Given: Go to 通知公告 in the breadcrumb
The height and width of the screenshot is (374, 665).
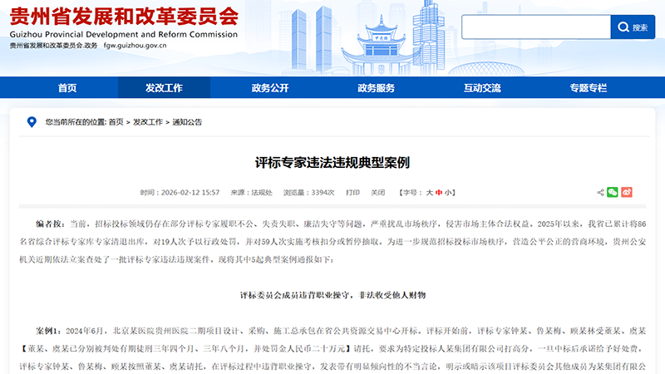Looking at the screenshot, I should (x=187, y=122).
